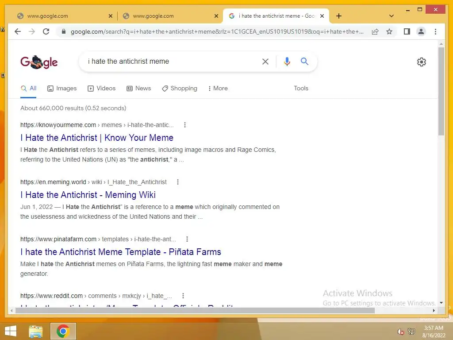453x340 pixels.
Task: Open I Hate the Antichrist Know Your Meme
Action: coord(97,138)
